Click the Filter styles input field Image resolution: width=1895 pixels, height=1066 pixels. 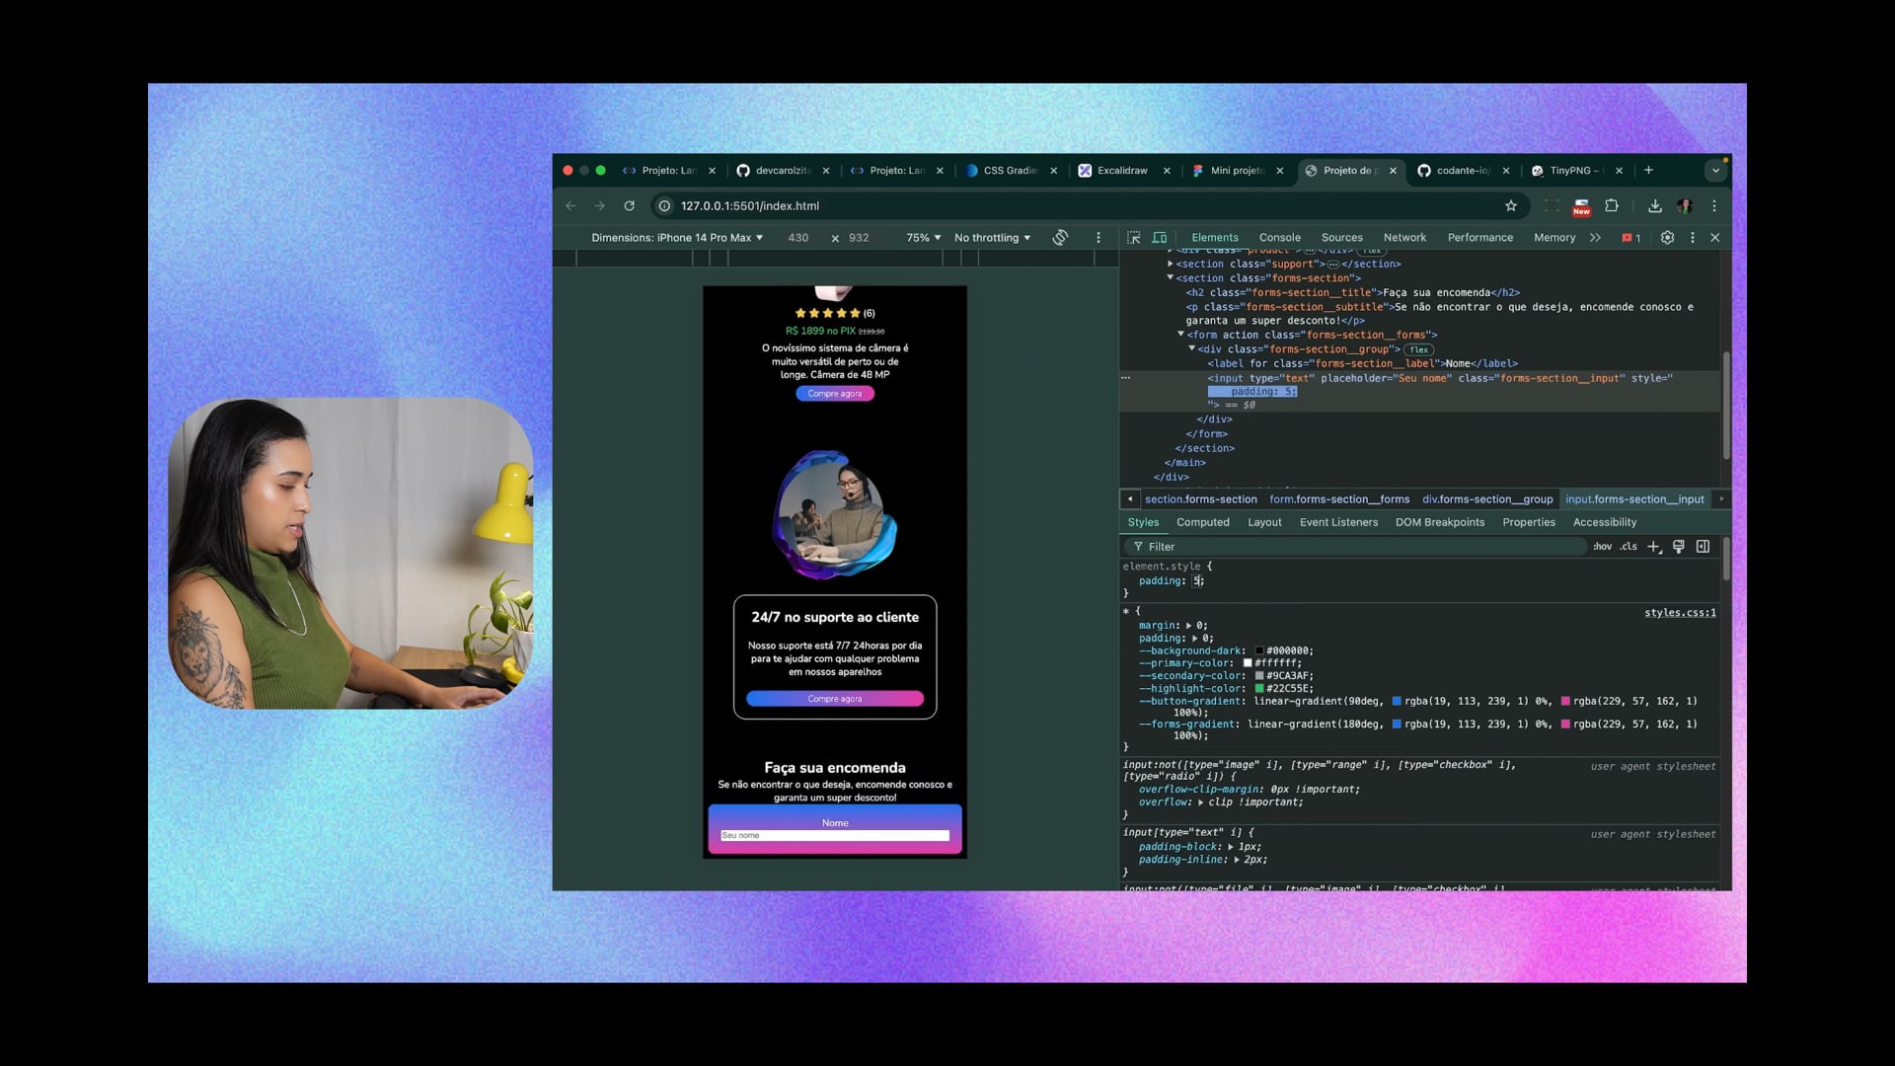1362,547
